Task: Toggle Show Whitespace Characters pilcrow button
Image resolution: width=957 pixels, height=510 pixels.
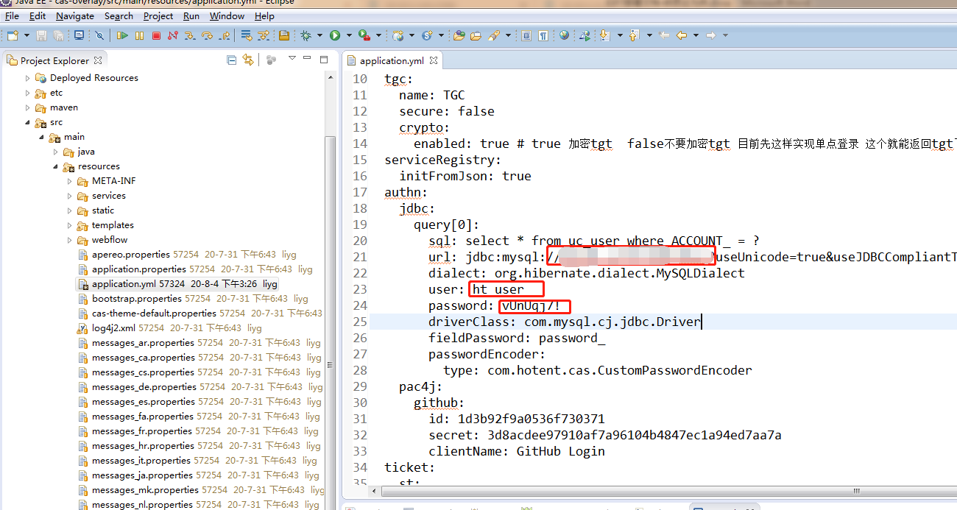Action: [543, 35]
